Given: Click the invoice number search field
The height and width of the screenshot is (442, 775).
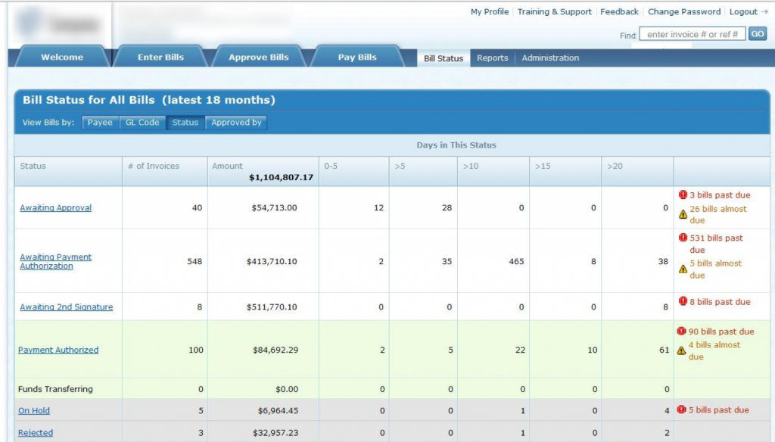Looking at the screenshot, I should tap(691, 33).
